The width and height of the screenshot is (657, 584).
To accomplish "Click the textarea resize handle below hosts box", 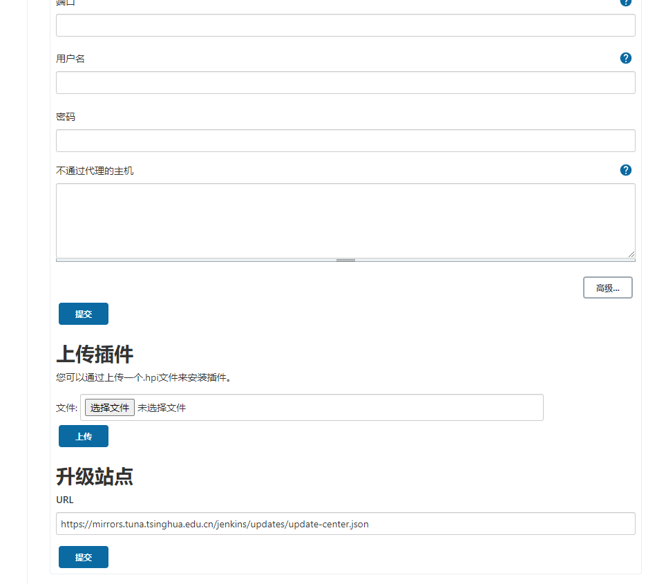I will (x=345, y=258).
